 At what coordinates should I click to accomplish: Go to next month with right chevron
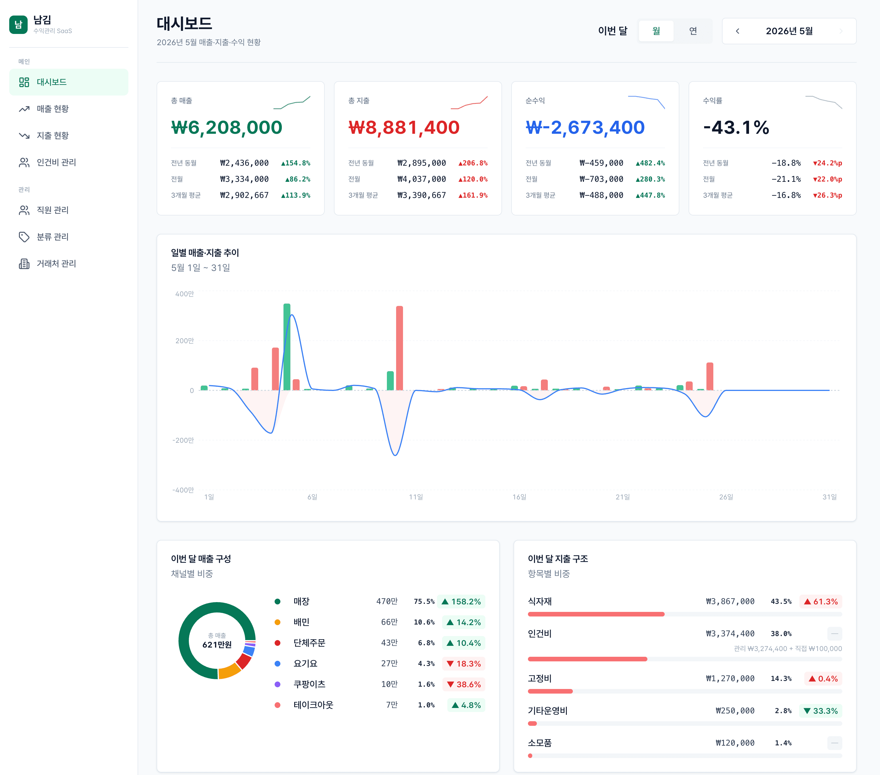pyautogui.click(x=841, y=31)
